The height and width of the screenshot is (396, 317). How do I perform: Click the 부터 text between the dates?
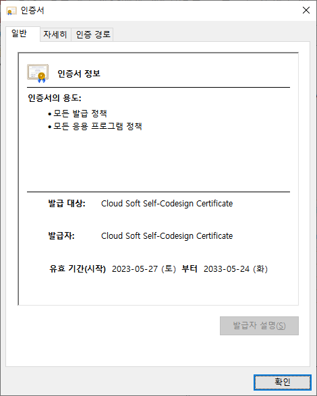[190, 268]
